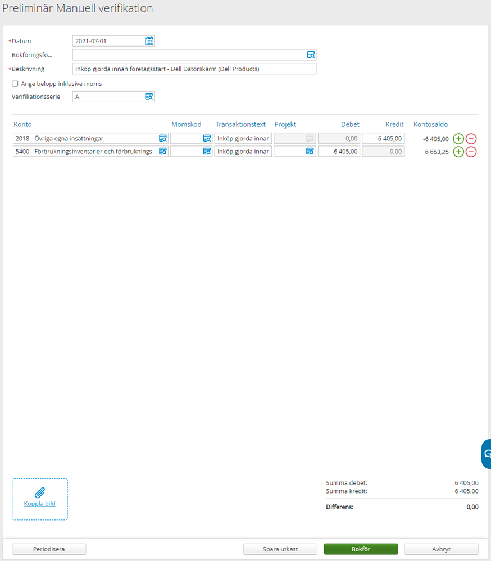
Task: Click Momskod lookup icon on first row
Action: point(207,138)
